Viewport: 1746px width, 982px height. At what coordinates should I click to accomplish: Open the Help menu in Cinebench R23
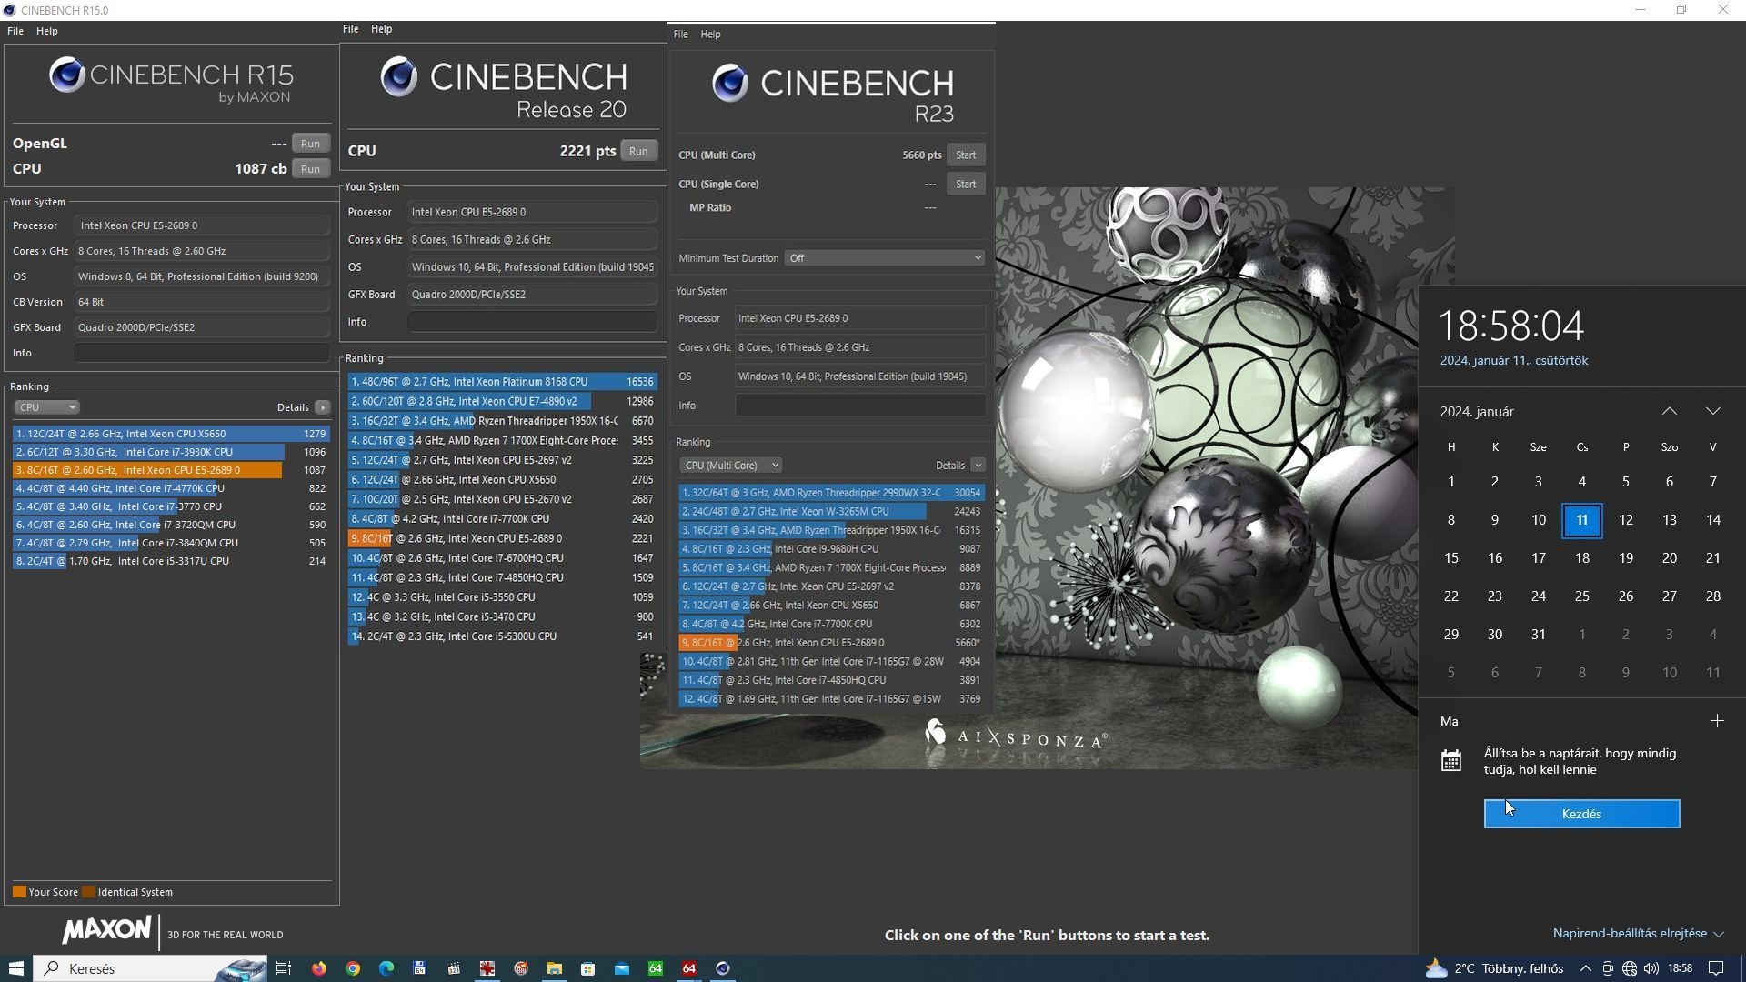pos(710,35)
